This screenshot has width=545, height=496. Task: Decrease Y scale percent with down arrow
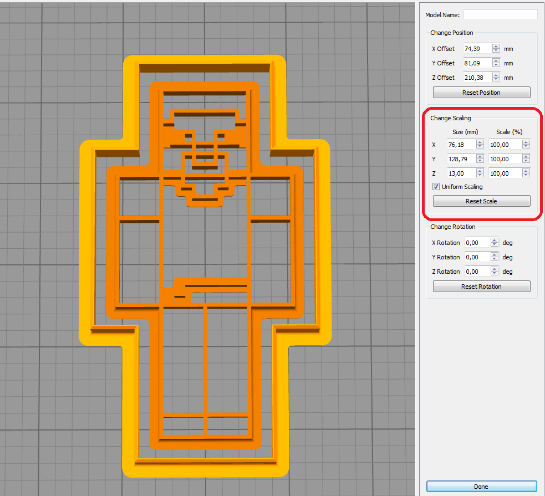click(x=526, y=161)
